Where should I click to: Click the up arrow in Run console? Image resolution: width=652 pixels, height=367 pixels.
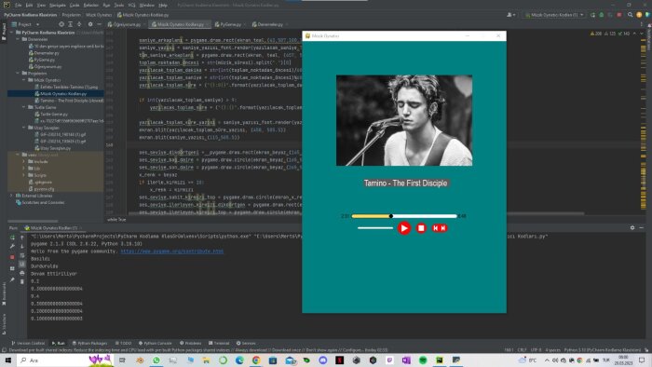pos(22,238)
